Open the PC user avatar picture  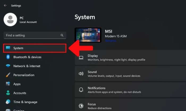(x=10, y=19)
